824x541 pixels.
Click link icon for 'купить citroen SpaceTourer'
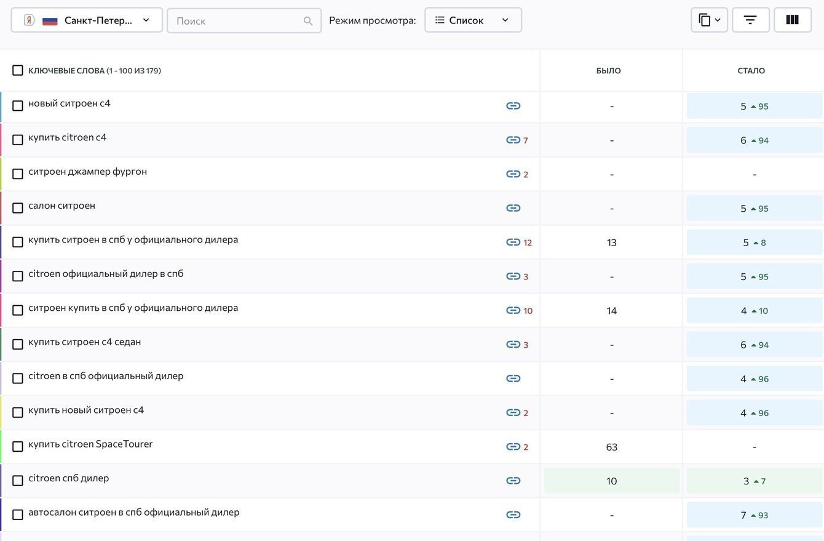pos(513,447)
